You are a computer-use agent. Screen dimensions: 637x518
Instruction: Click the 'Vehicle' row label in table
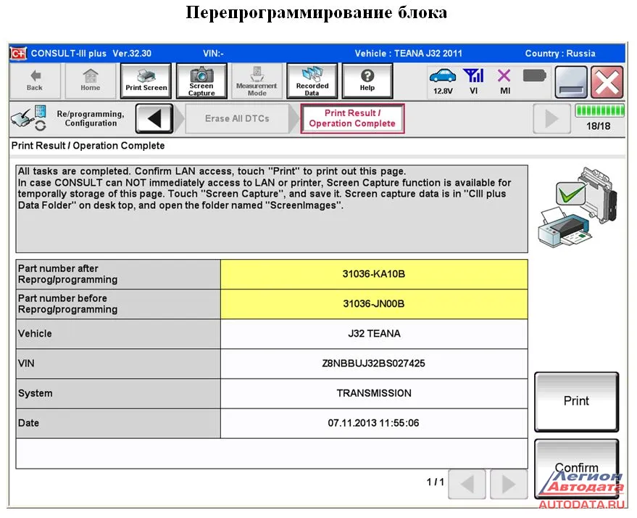(x=35, y=334)
